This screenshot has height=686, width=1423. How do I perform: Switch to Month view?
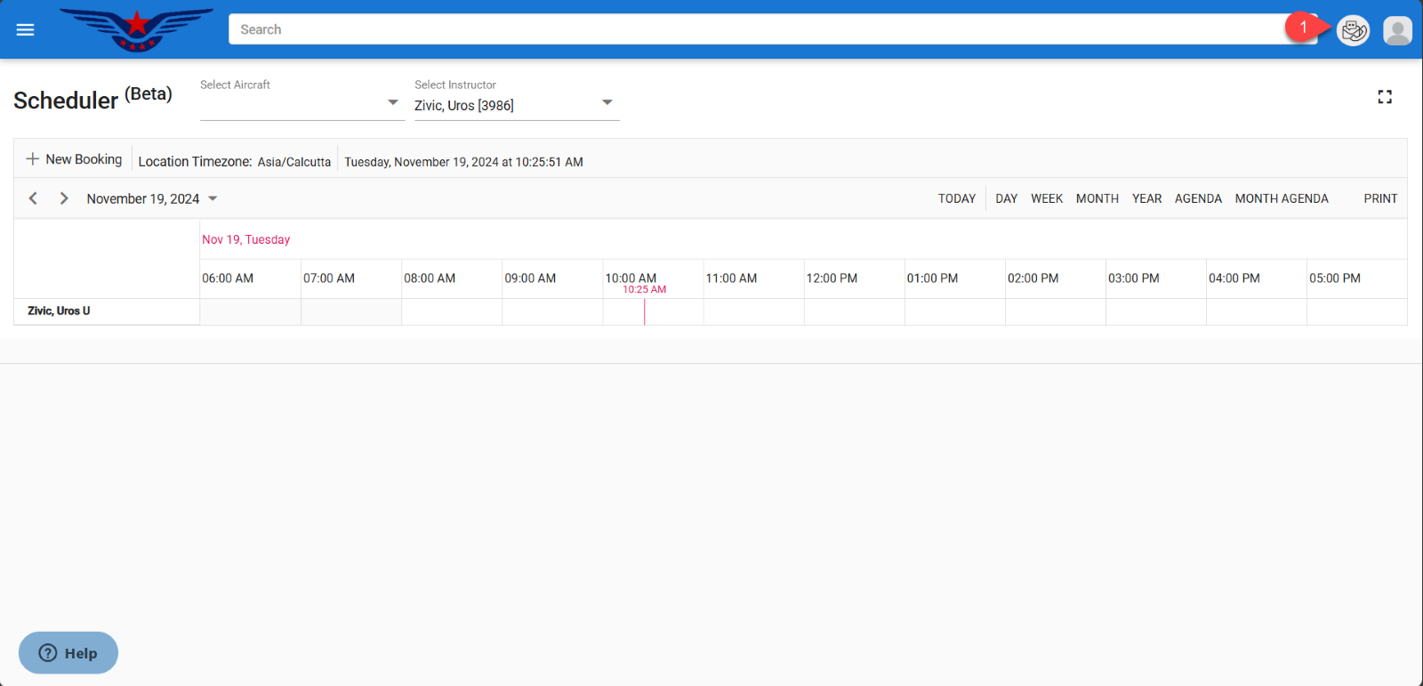tap(1097, 199)
